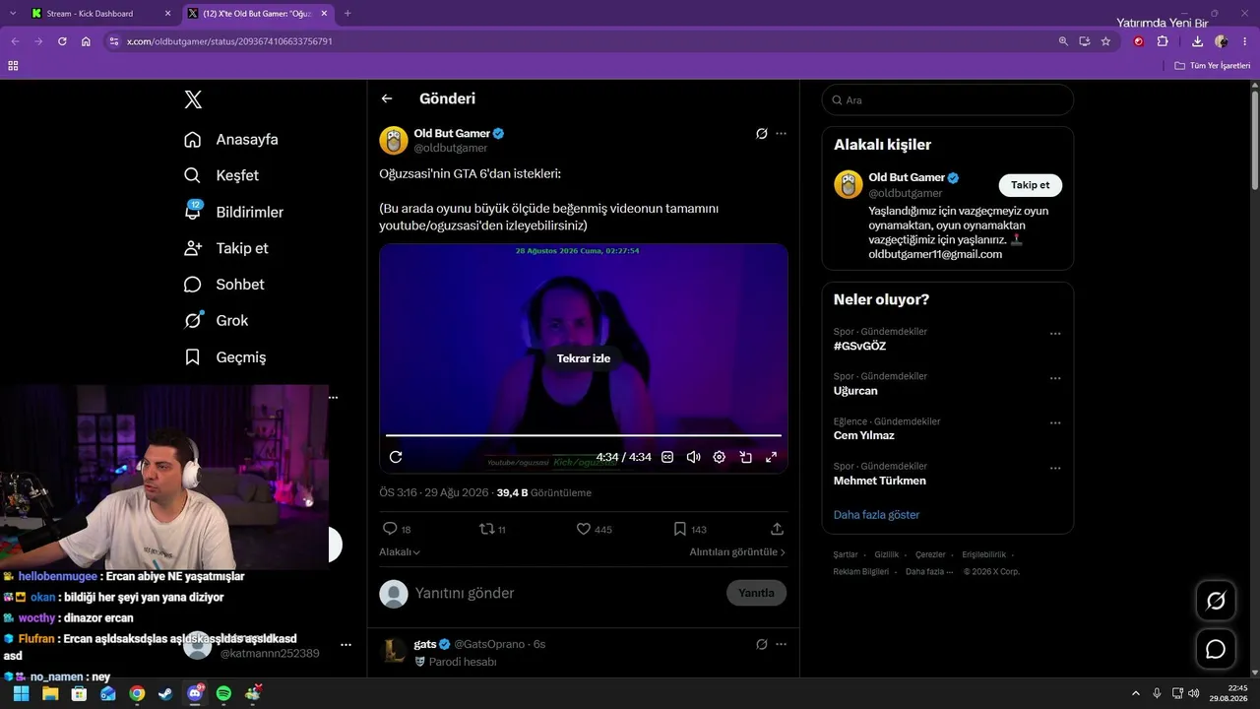
Task: Open Bildirimler notifications
Action: coord(233,212)
